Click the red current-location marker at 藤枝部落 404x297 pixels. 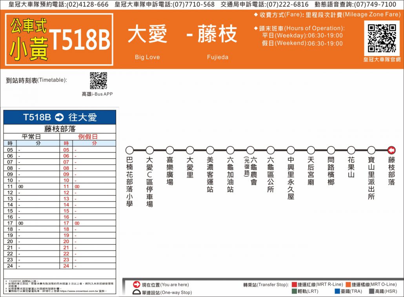pyautogui.click(x=391, y=150)
